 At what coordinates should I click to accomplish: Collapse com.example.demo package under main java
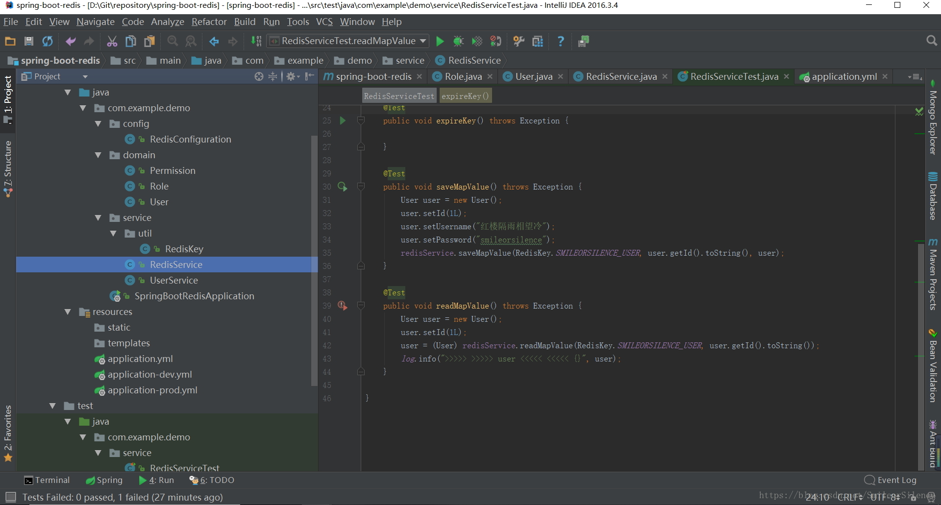point(83,108)
